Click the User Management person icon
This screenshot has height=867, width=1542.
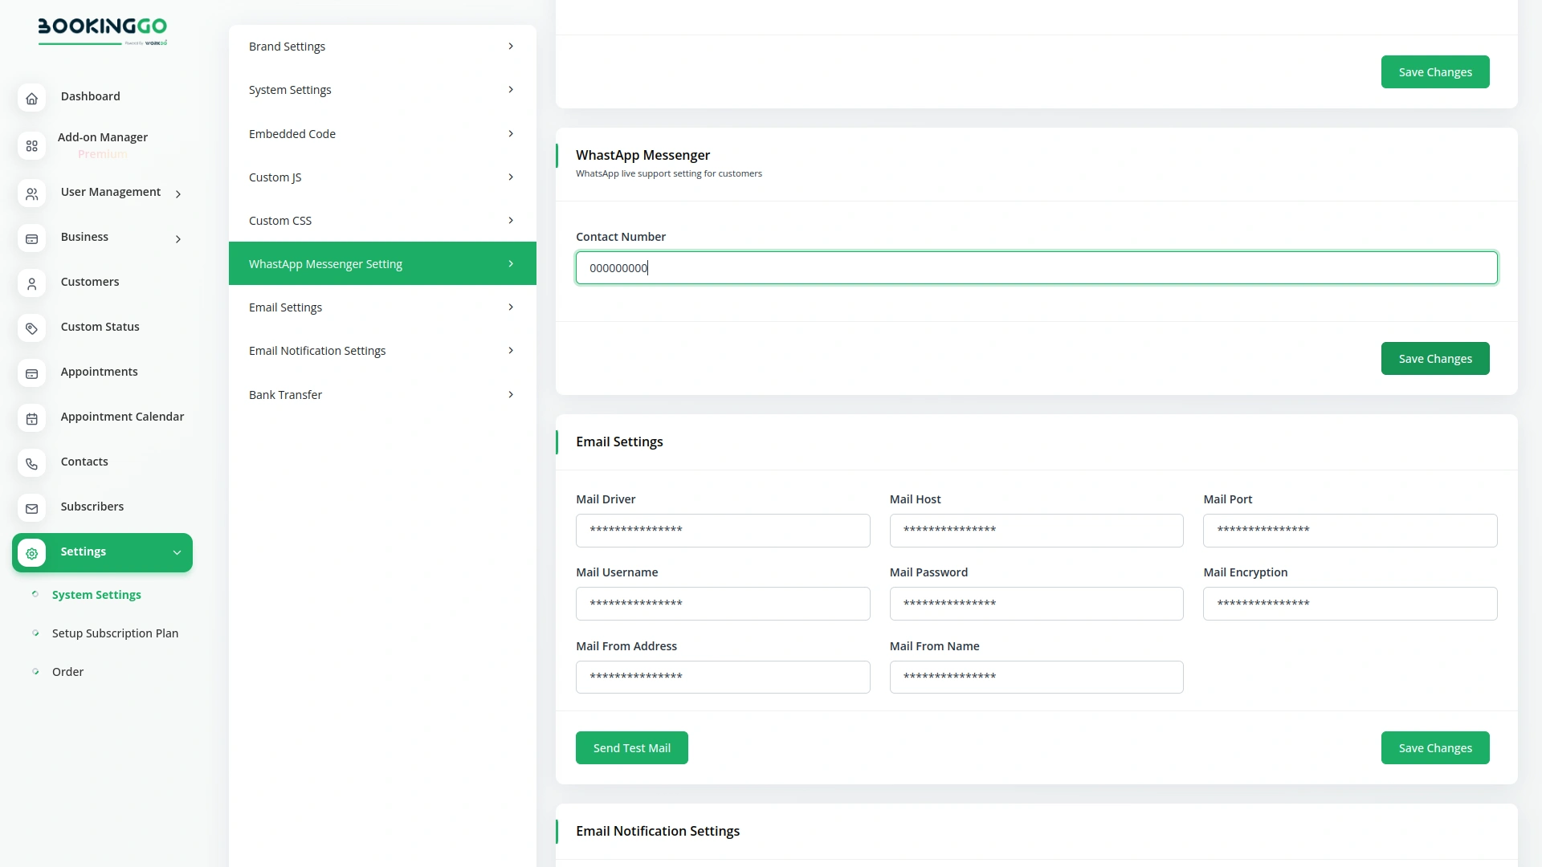tap(31, 194)
